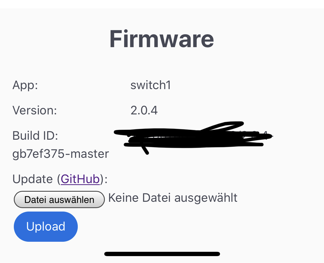Select the "switch1" app name value
The width and height of the screenshot is (324, 263).
(x=151, y=85)
